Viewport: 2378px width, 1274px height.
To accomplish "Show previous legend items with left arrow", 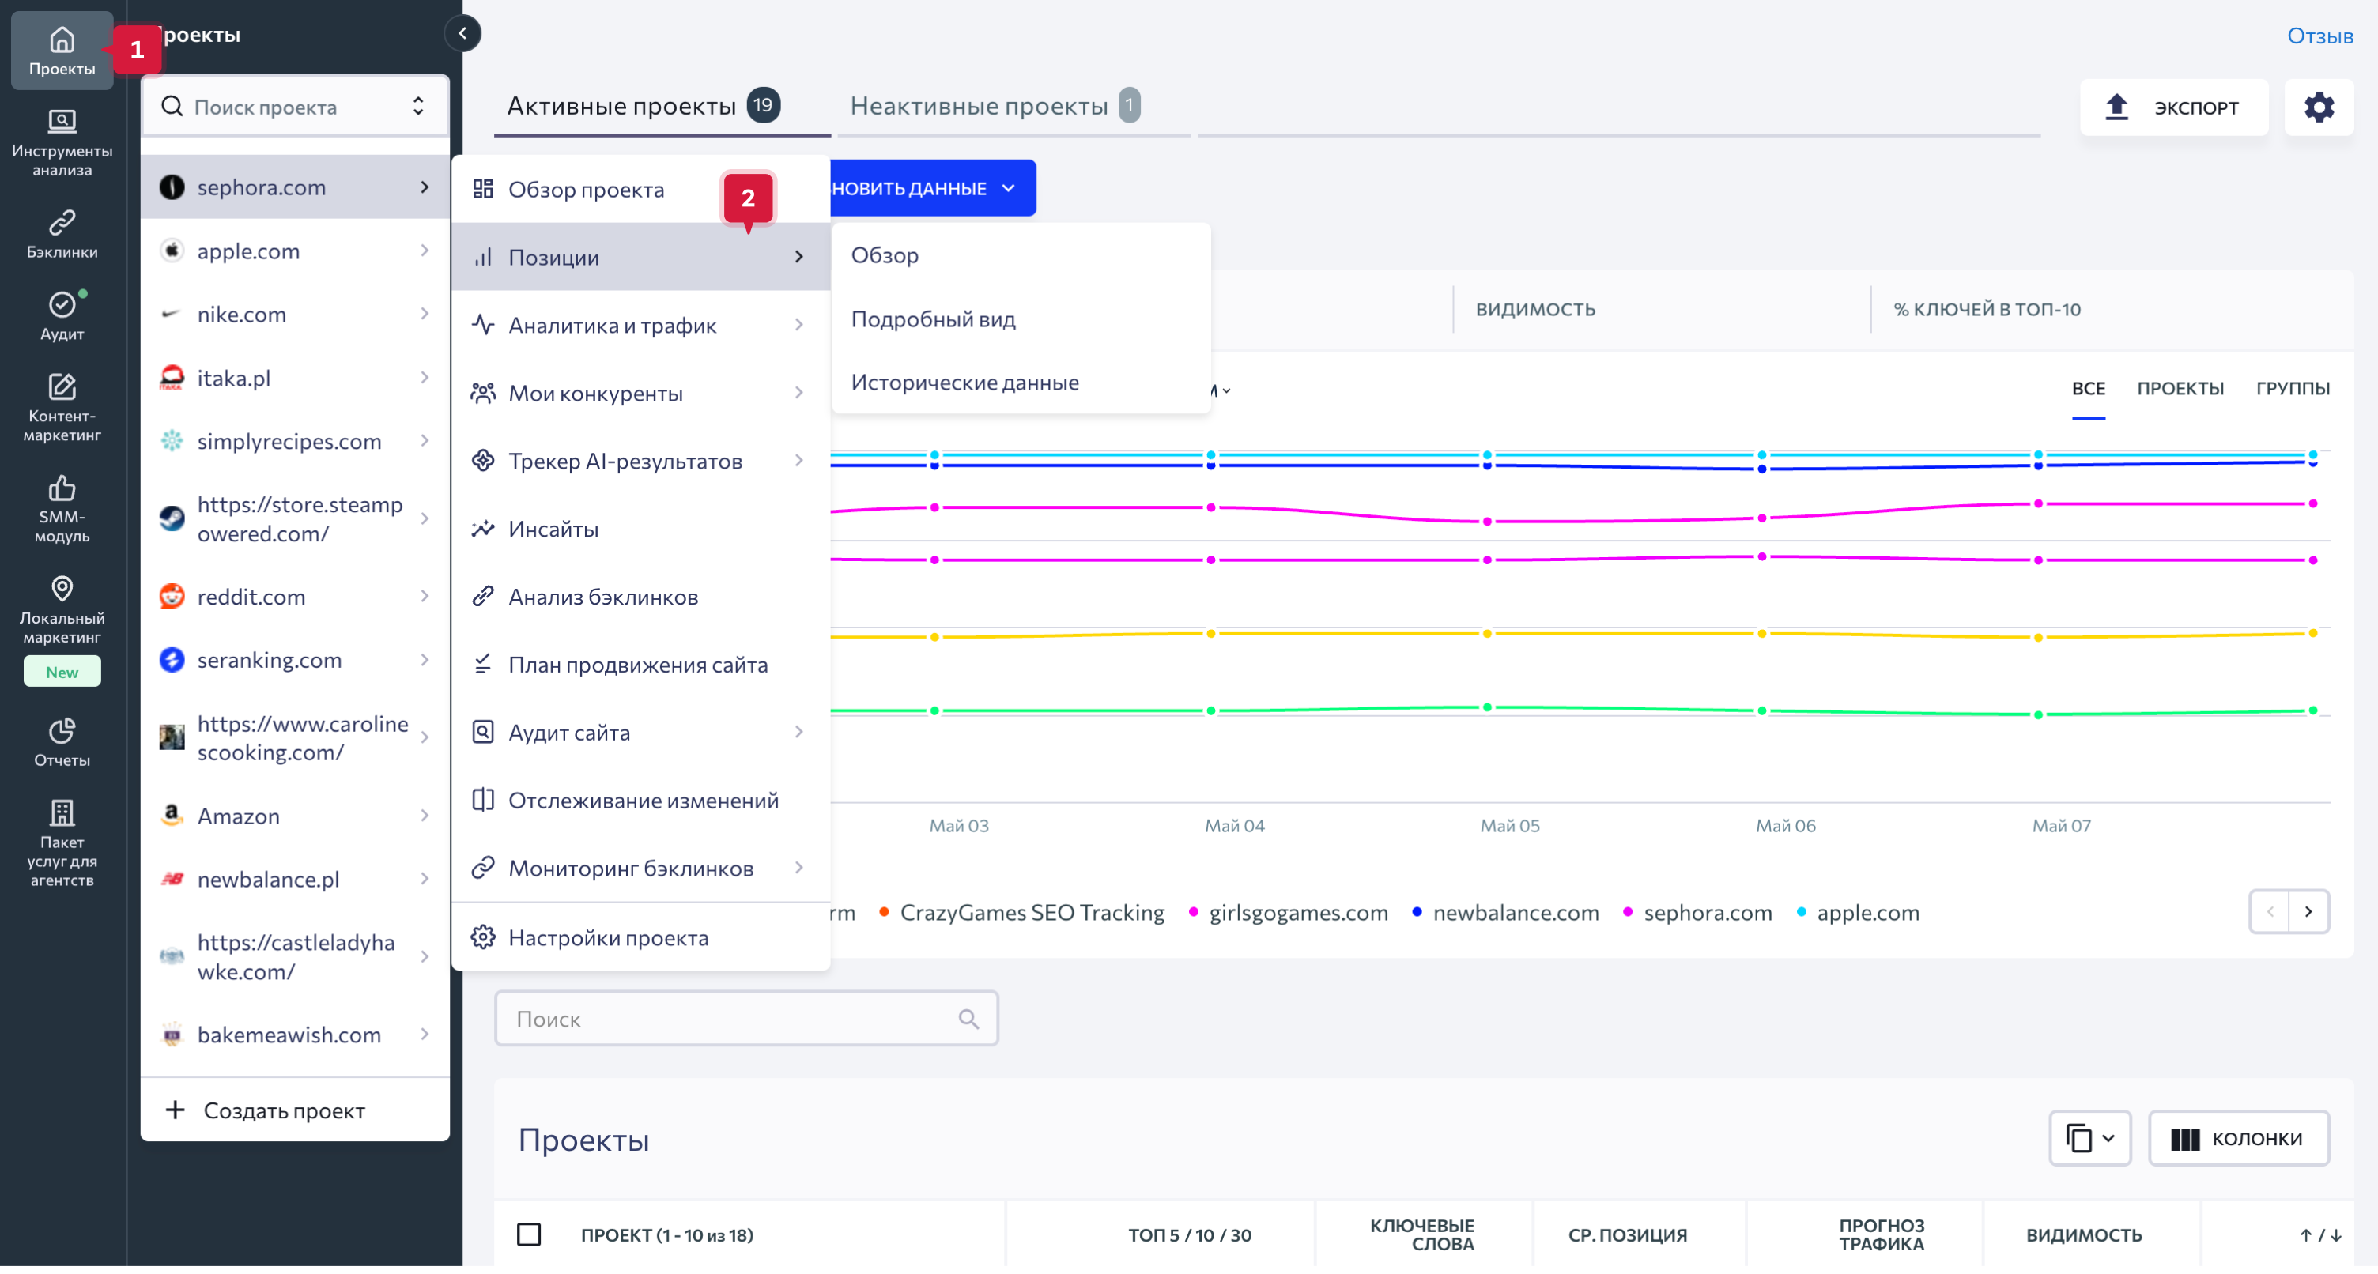I will (x=2269, y=911).
